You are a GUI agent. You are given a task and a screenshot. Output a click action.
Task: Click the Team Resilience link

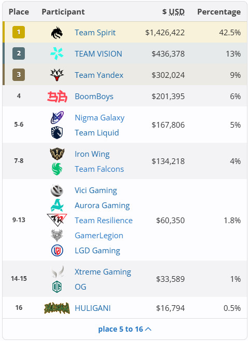104,221
